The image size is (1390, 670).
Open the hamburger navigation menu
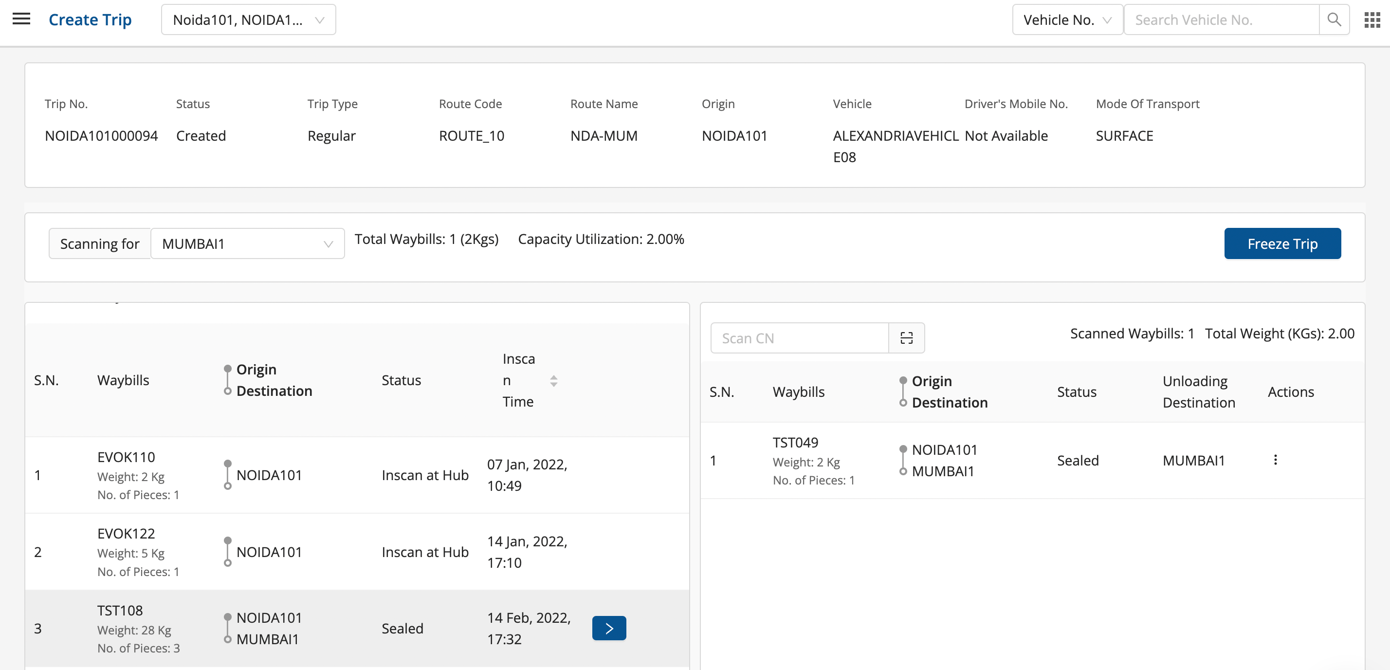click(x=21, y=19)
